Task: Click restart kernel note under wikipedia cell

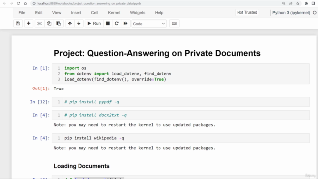Action: [x=134, y=148]
